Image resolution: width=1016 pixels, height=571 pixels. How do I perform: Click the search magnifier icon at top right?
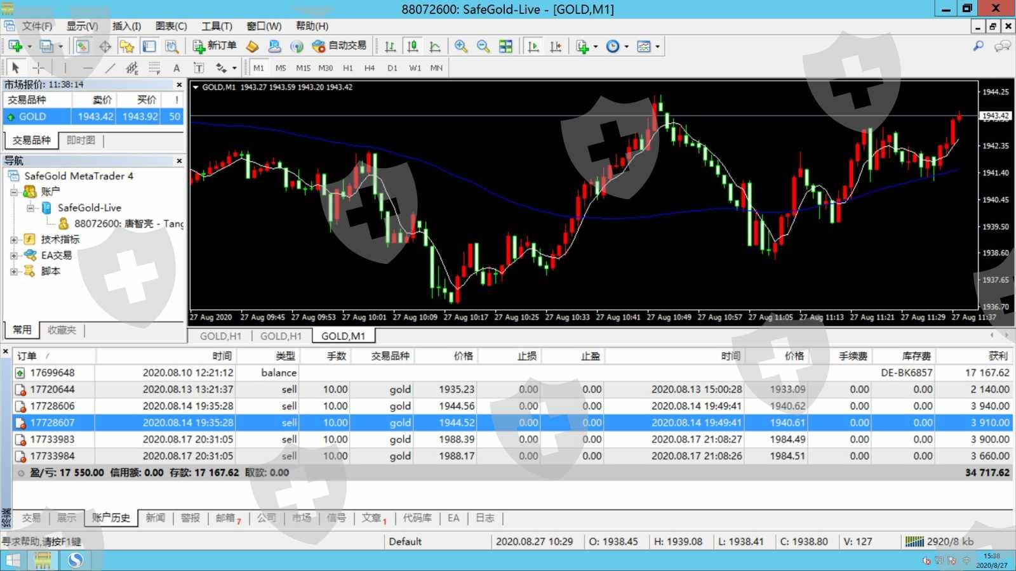[978, 46]
